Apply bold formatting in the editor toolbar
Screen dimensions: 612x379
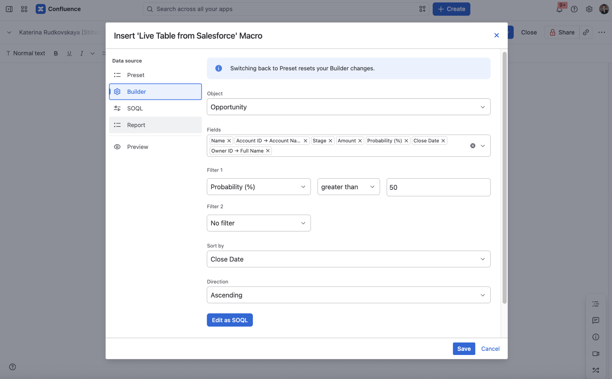pos(56,53)
